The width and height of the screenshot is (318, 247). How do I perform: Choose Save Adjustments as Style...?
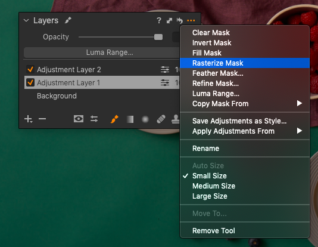tap(245, 121)
